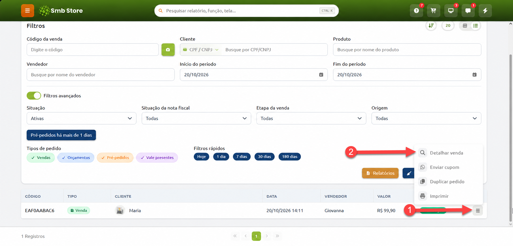Click the blue clear filters broom button
The width and height of the screenshot is (513, 246).
(x=408, y=173)
